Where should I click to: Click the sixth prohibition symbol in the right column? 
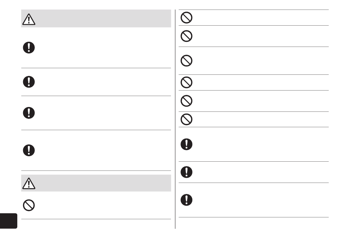(x=186, y=119)
